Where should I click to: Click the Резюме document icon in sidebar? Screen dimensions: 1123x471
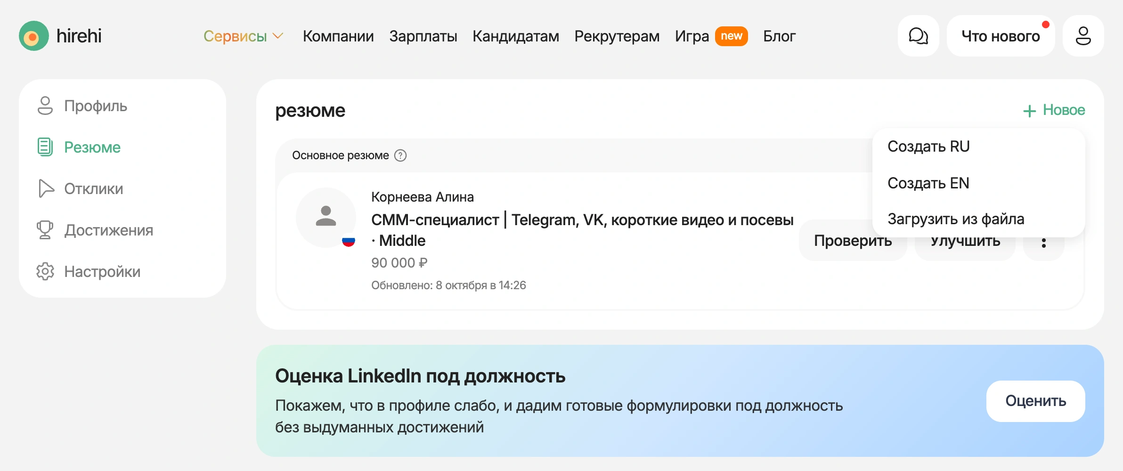[x=45, y=147]
